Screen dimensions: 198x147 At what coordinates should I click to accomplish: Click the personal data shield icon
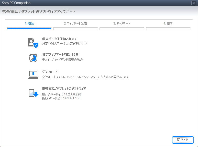pyautogui.click(x=33, y=43)
